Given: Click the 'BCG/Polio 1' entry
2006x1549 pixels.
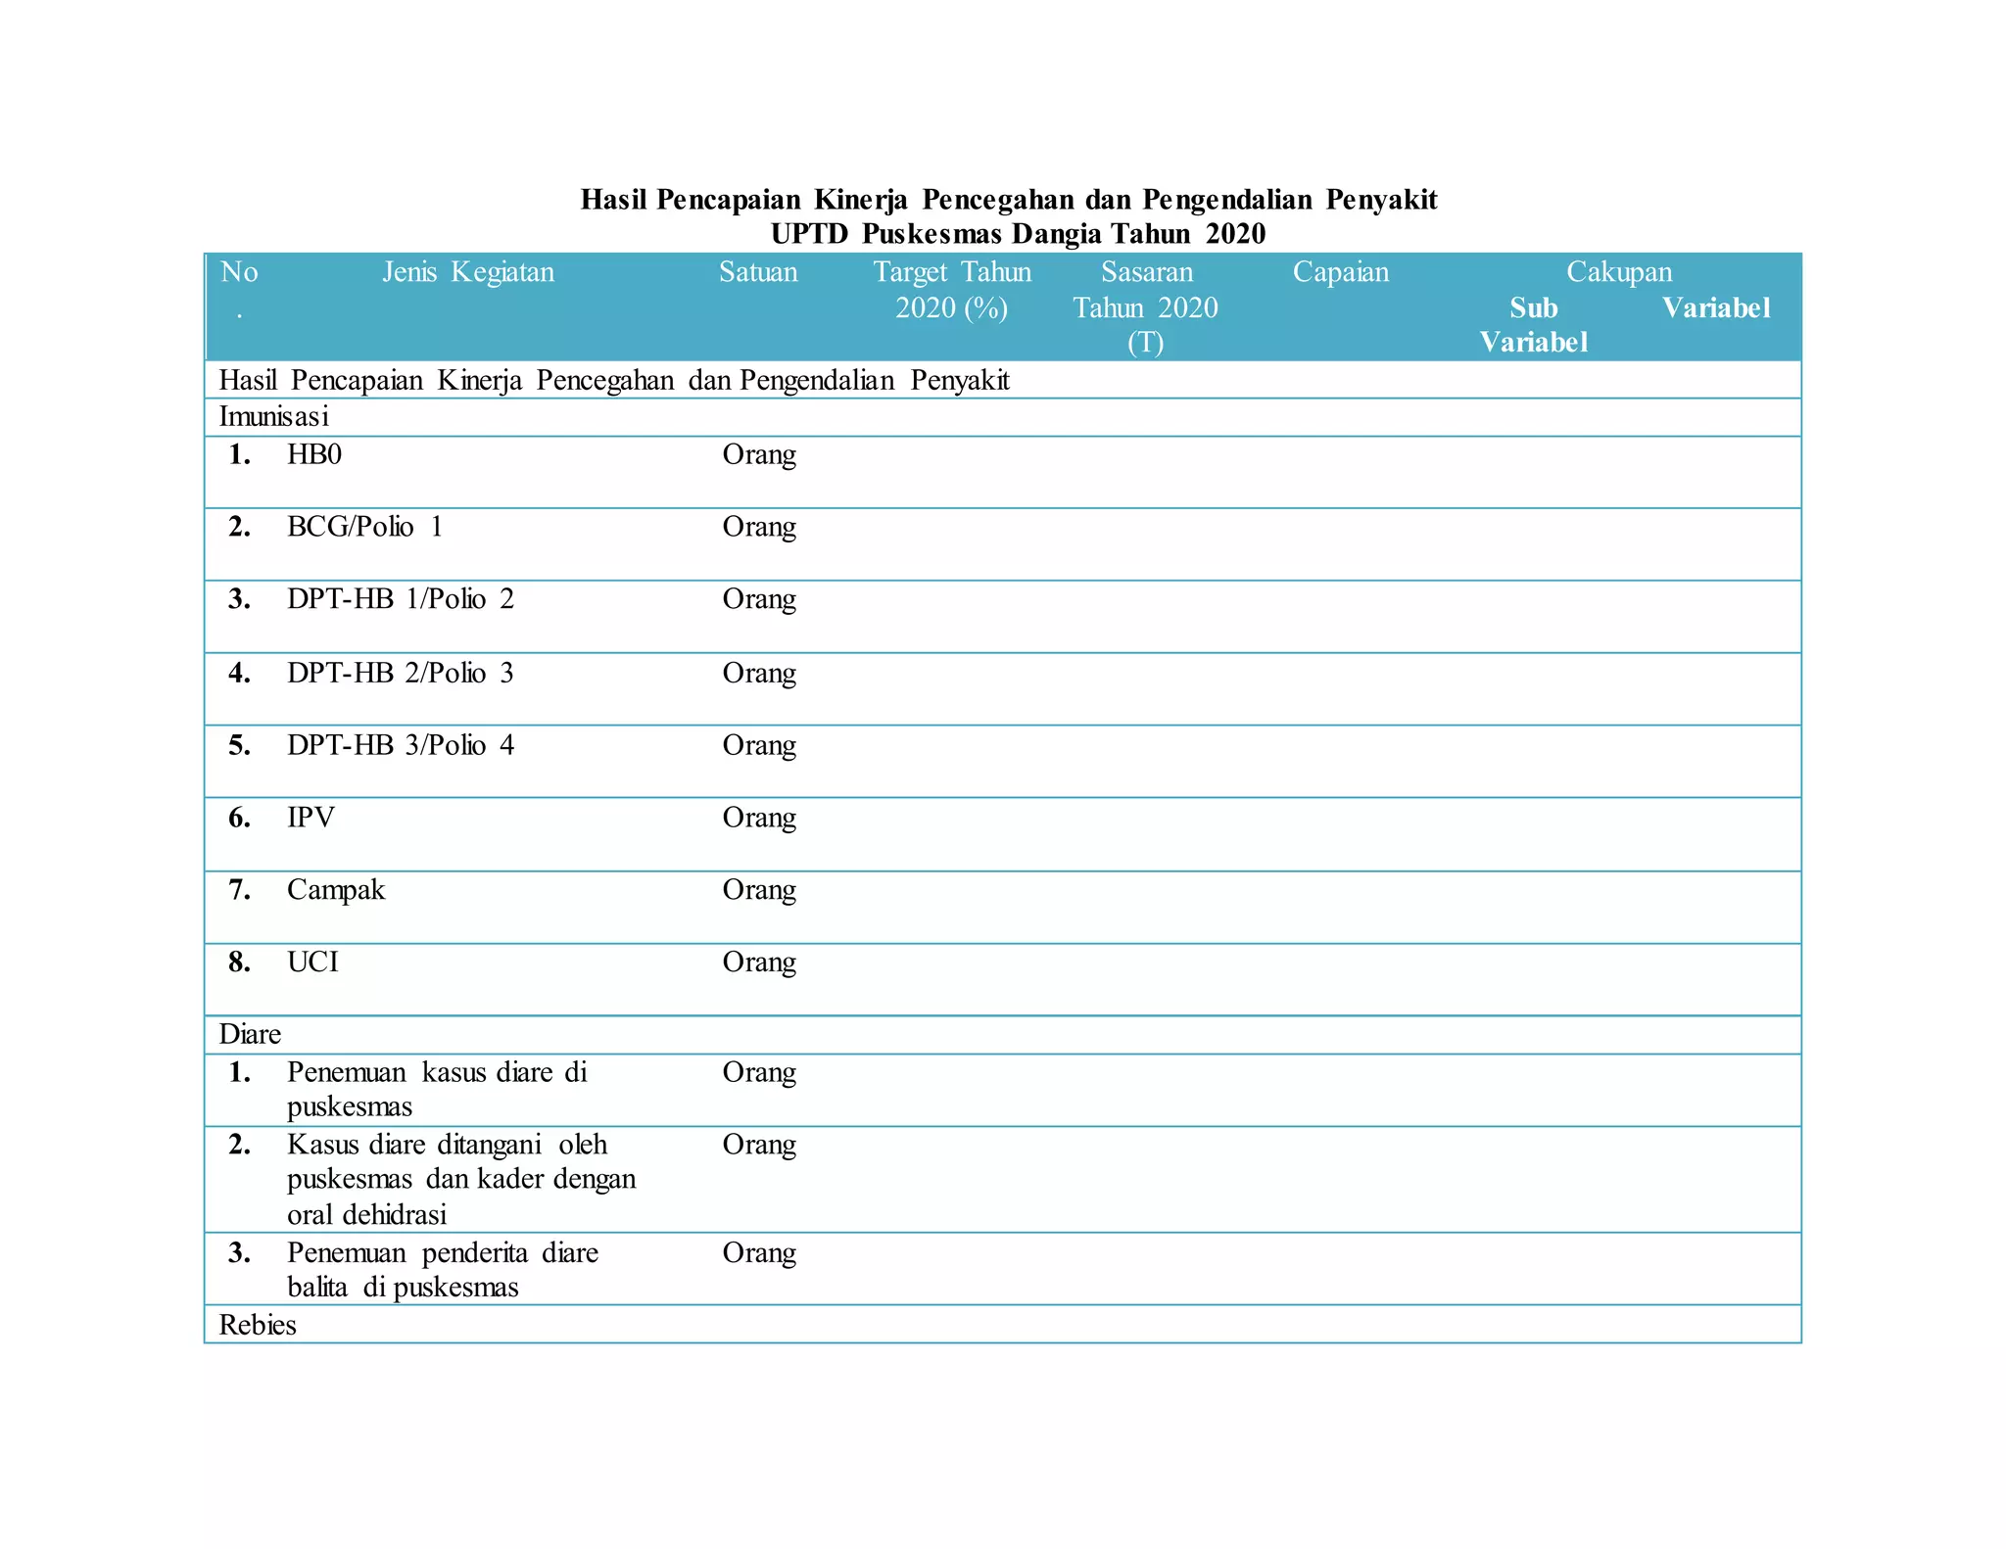Looking at the screenshot, I should pos(364,528).
